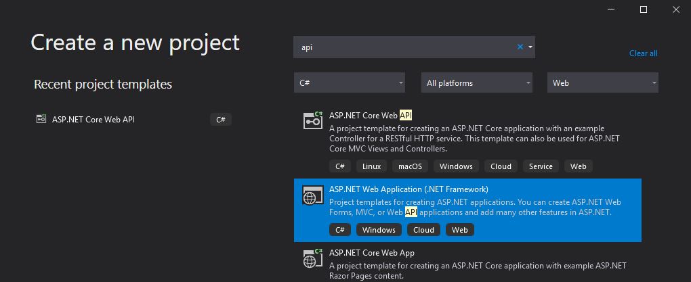
Task: Click the Cloud tag on .NET Framework template
Action: tap(423, 230)
